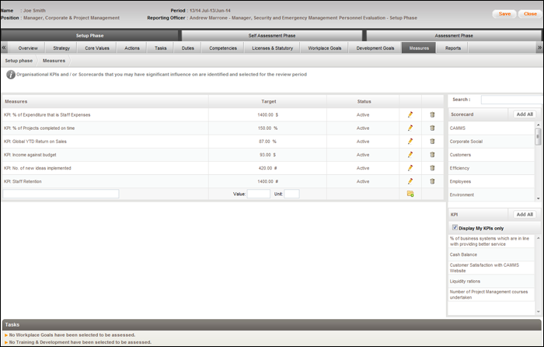Viewport: 544px width, 347px height.
Task: Delete the Income against budget KPI
Action: click(433, 154)
